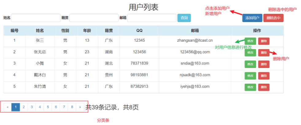Click the 用户列表 page title
Image resolution: width=301 pixels, height=125 pixels.
143,7
